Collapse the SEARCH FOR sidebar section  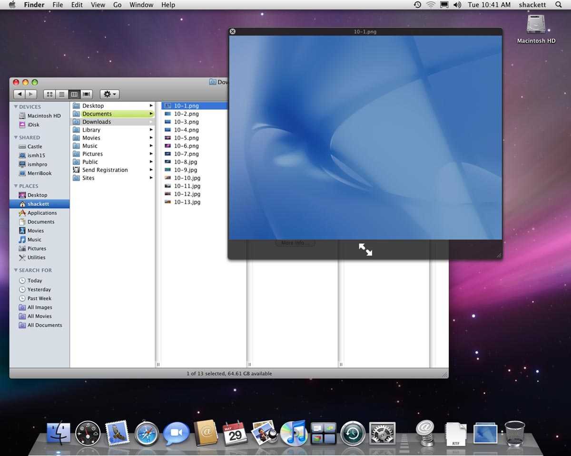(16, 270)
